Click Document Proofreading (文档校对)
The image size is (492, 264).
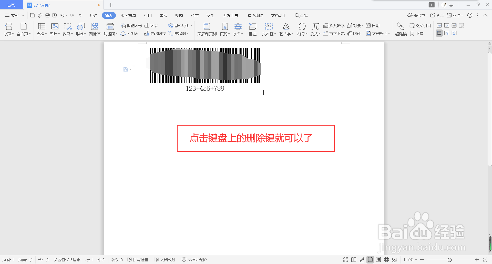(x=165, y=260)
